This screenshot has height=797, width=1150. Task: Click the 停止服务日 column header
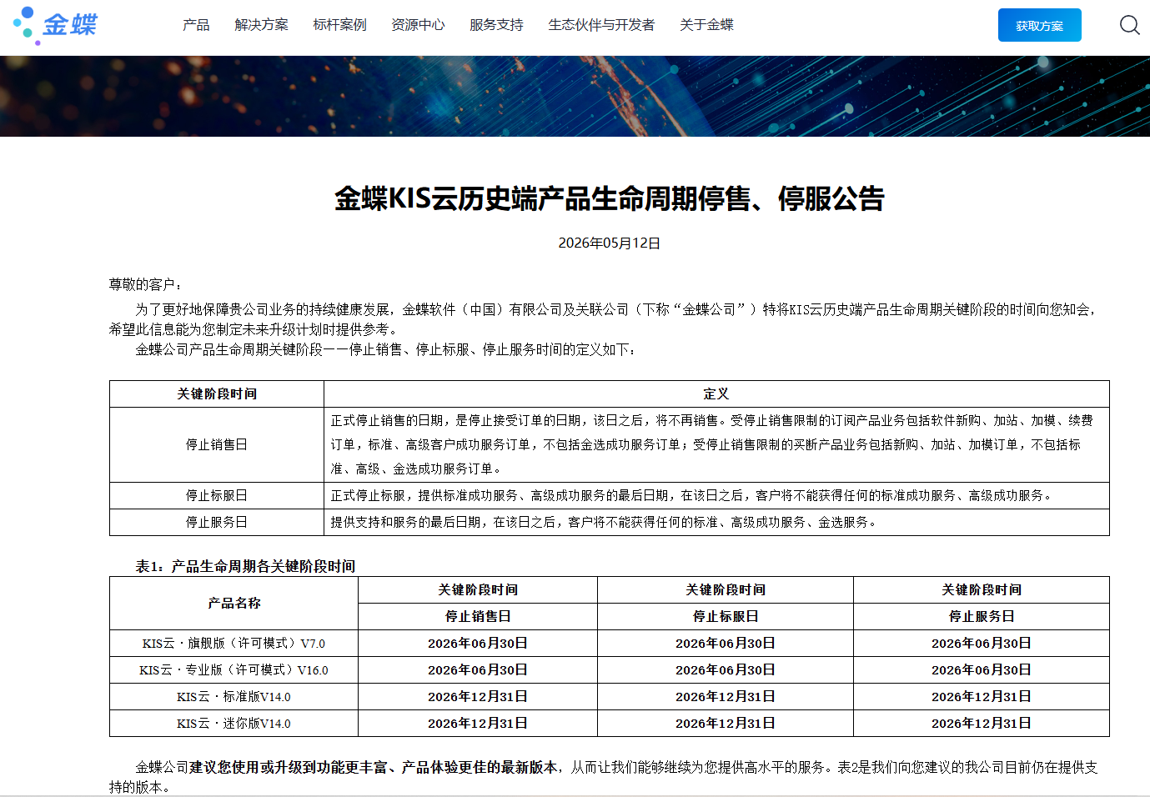[x=982, y=616]
